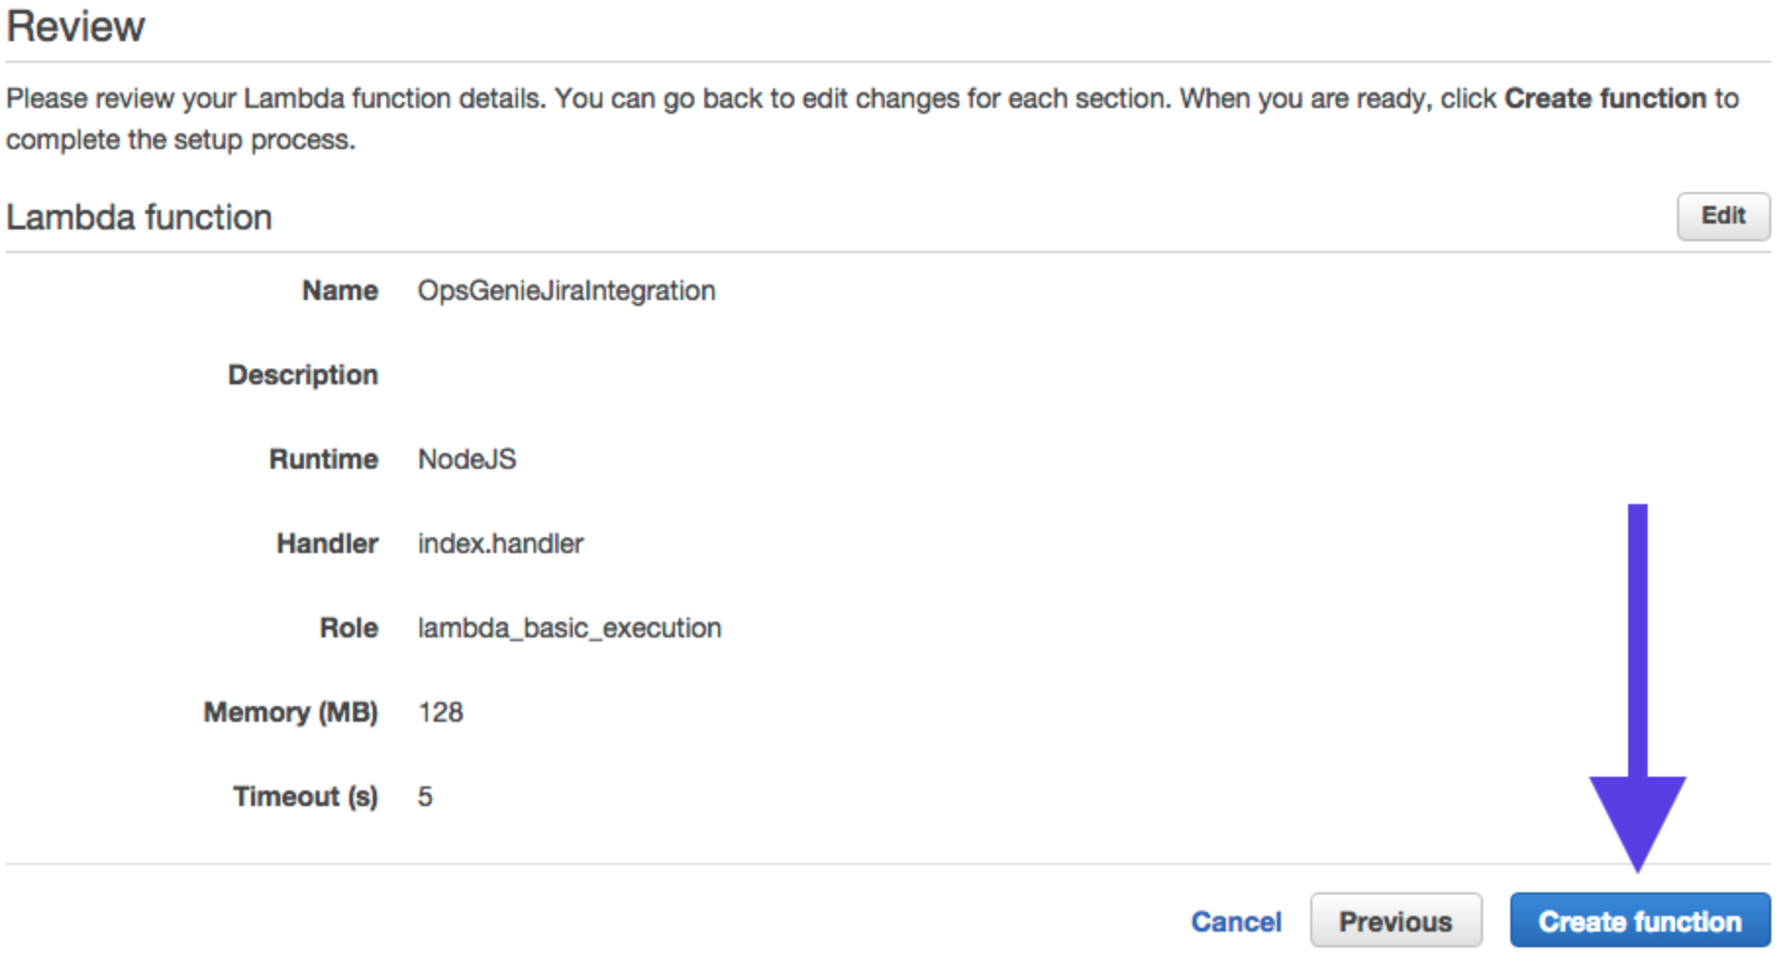
Task: Click the Runtime field label
Action: 323,459
